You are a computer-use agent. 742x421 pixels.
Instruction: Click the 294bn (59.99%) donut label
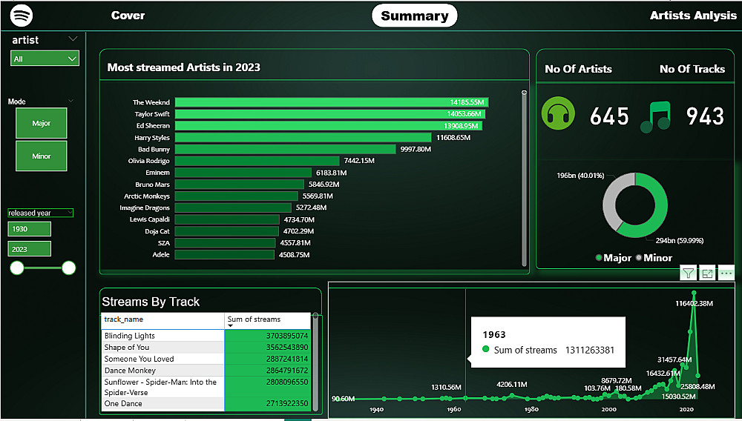[680, 240]
